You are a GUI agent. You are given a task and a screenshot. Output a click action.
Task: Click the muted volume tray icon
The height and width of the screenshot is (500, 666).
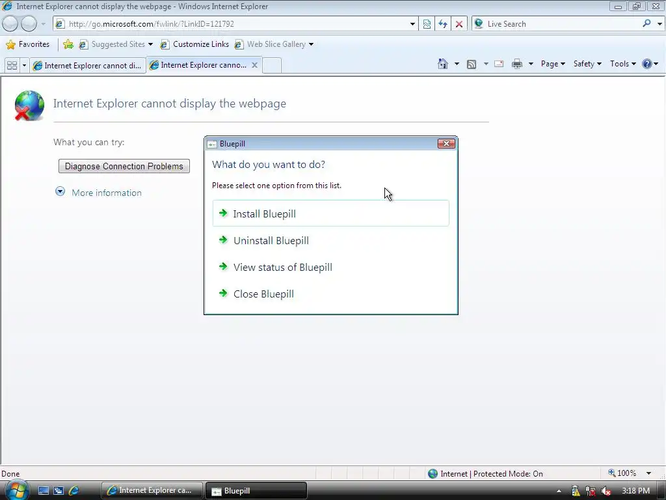click(x=606, y=491)
